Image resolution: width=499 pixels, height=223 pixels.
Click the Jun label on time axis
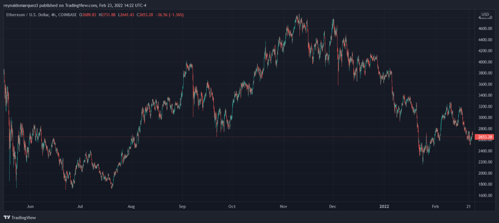point(30,206)
